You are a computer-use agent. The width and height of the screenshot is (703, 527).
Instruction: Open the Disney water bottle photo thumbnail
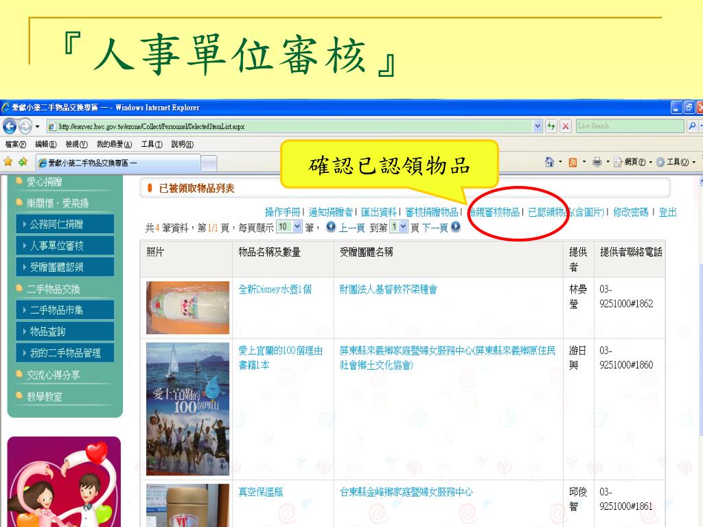click(187, 307)
